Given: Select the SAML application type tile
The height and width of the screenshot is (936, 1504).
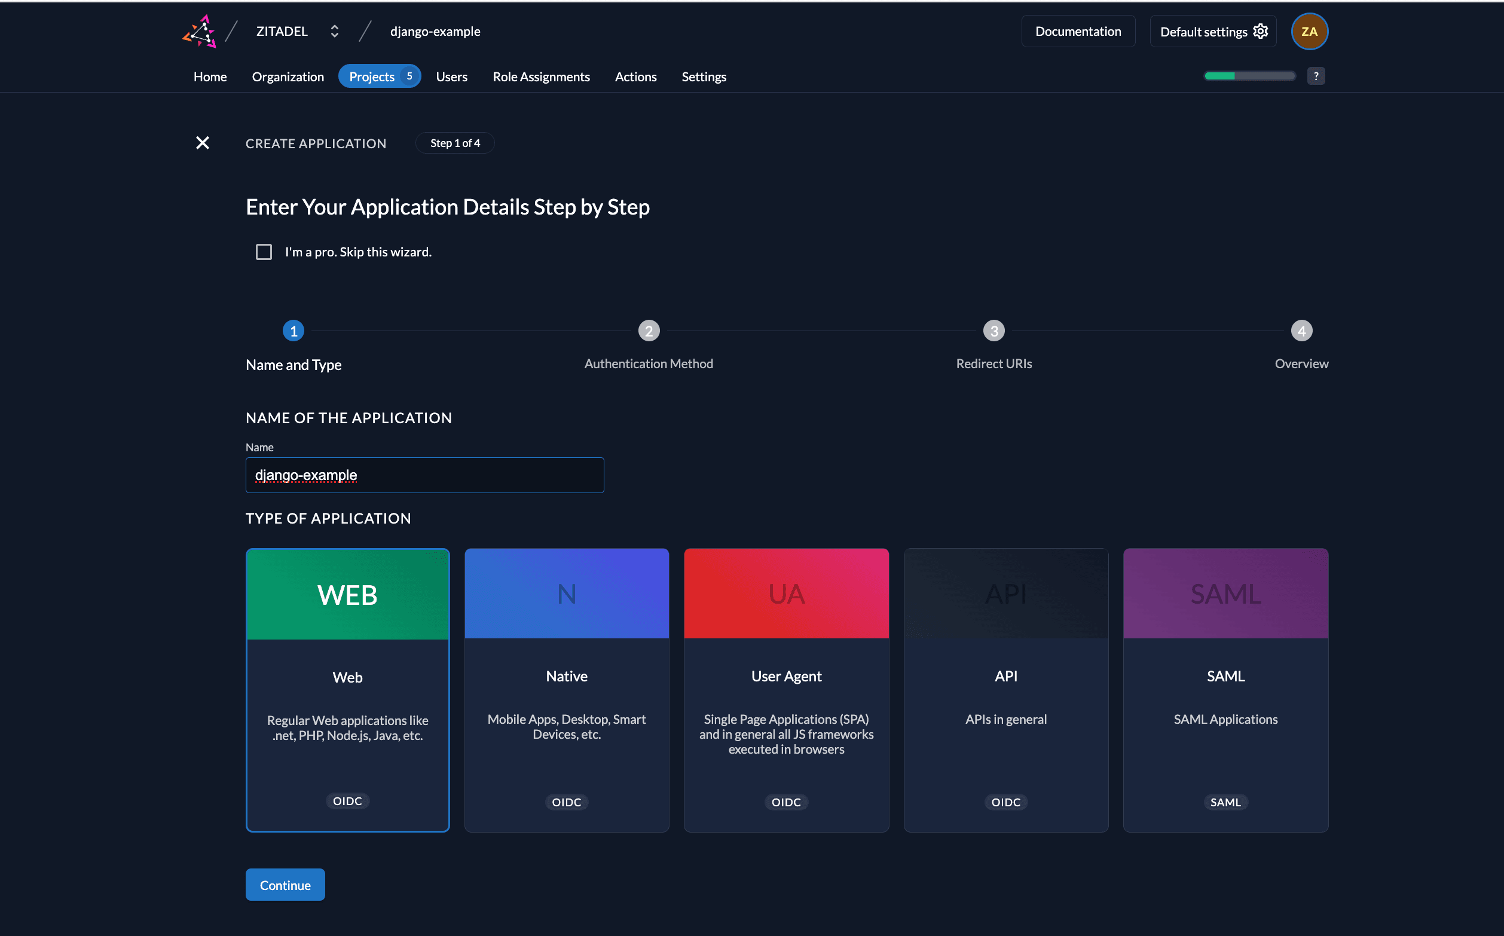Looking at the screenshot, I should click(x=1225, y=689).
